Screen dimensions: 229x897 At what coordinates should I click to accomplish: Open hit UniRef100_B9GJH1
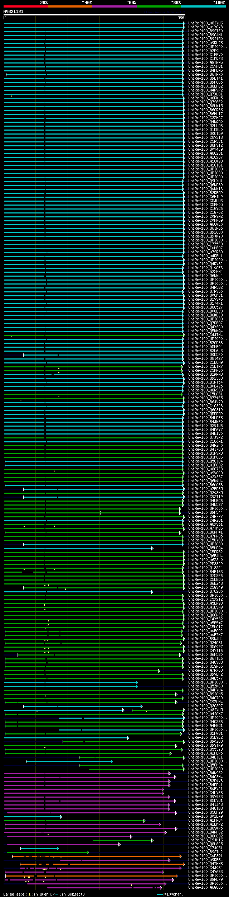[x=205, y=35]
